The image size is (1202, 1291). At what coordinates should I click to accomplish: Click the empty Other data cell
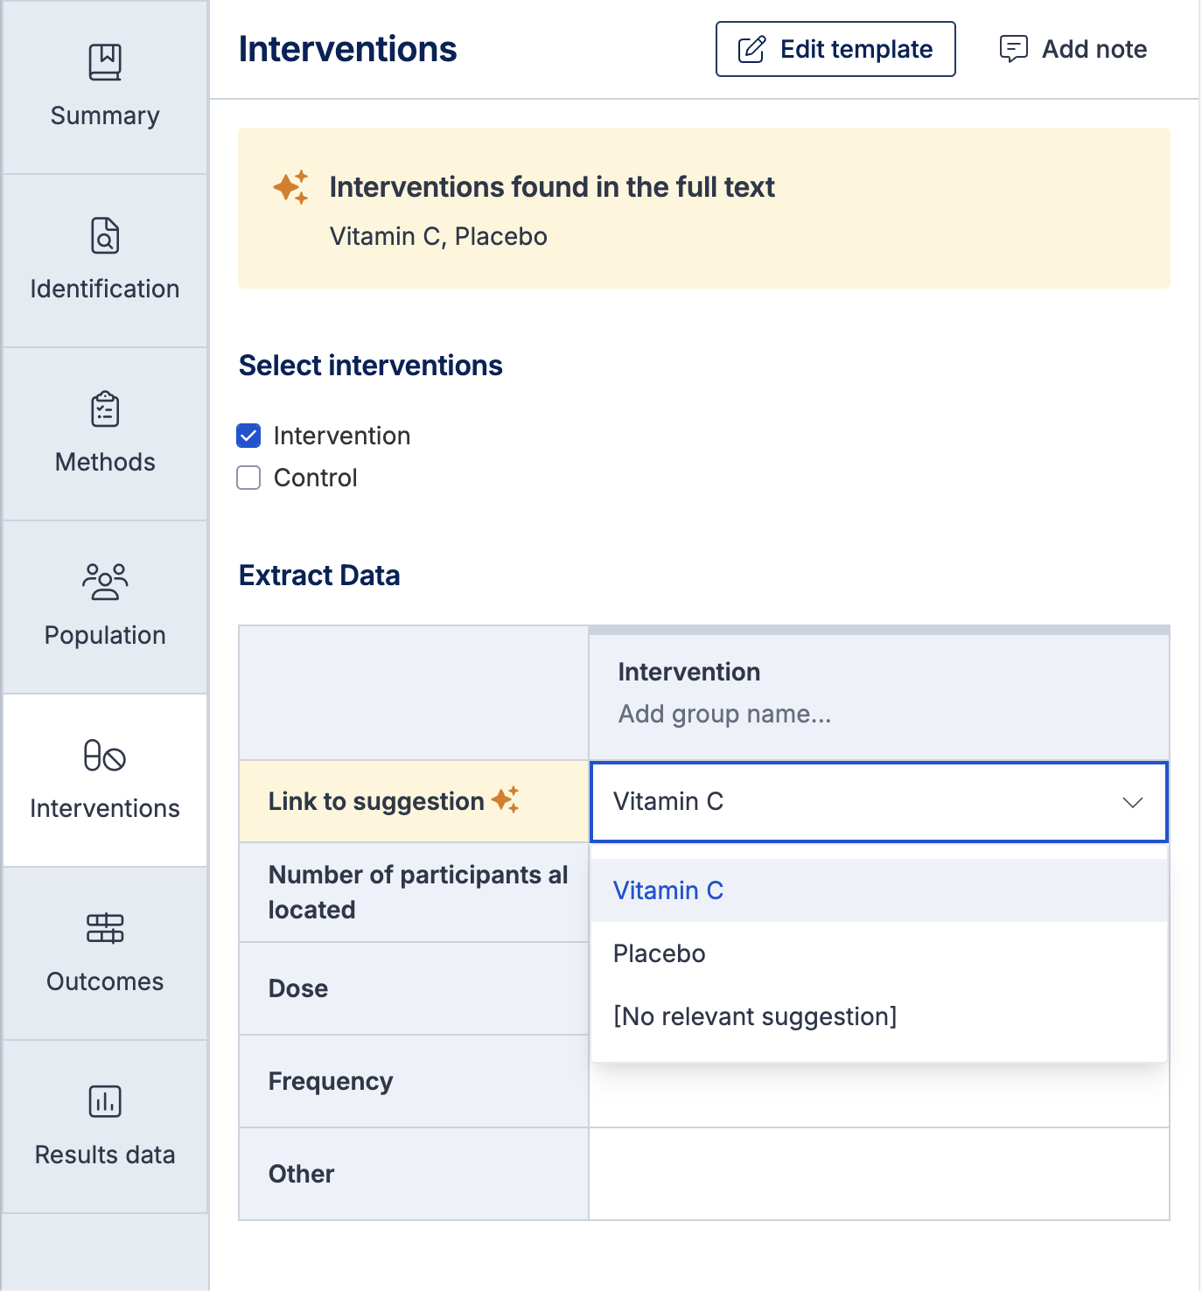tap(878, 1174)
